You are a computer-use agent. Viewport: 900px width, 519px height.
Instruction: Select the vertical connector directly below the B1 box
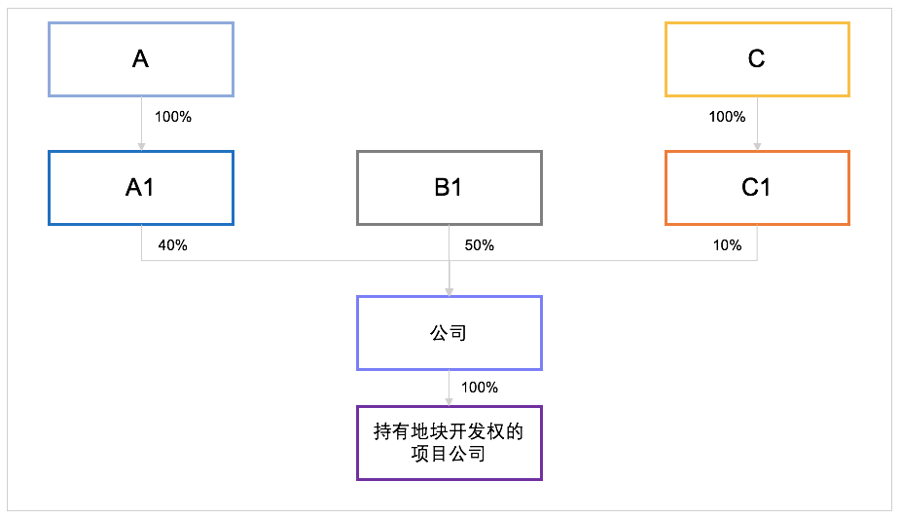[x=450, y=257]
